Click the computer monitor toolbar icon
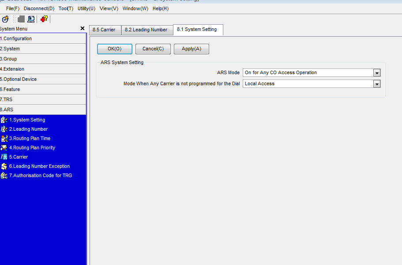Viewport: 402px width, 265px height. pos(31,19)
